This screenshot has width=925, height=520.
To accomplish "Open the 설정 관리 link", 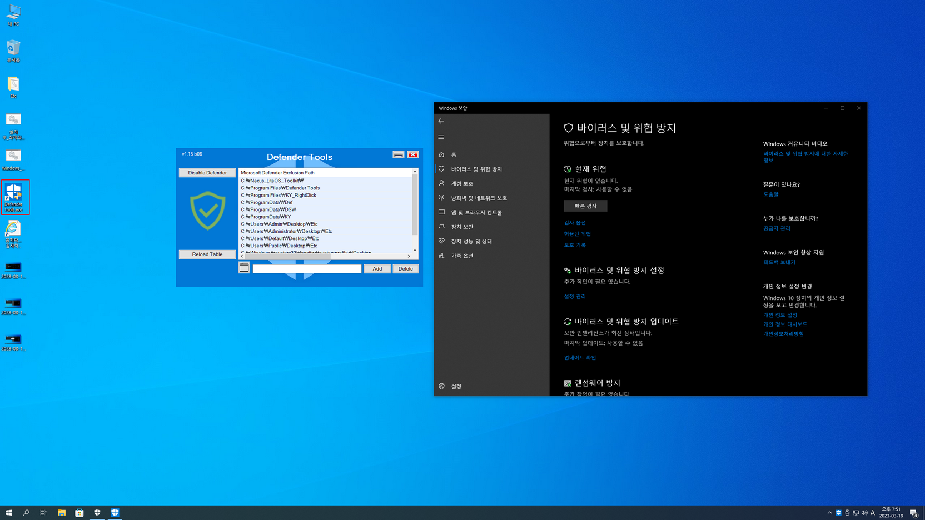I will 575,297.
